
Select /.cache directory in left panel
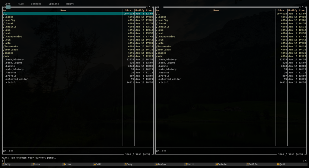(x=78, y=17)
